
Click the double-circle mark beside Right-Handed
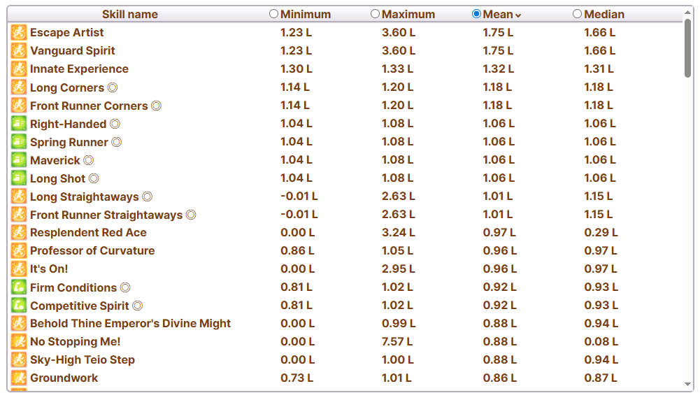coord(115,124)
